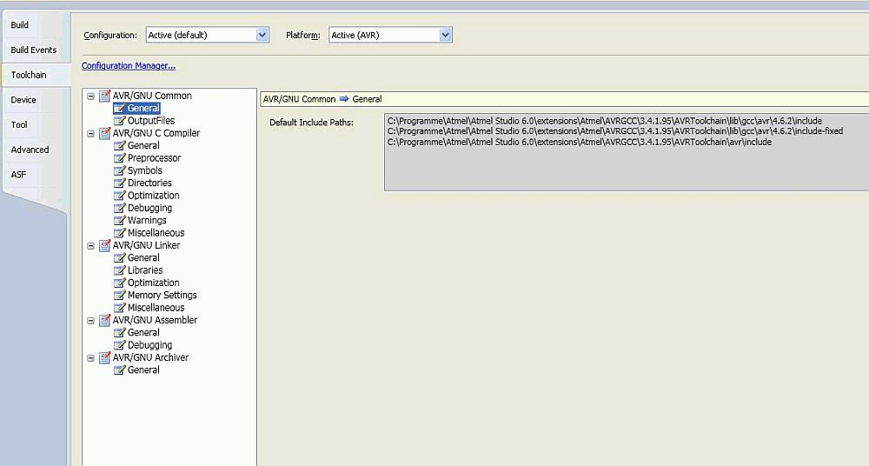Click the C Compiler Optimization icon
Viewport: 869px width, 466px height.
pos(119,196)
